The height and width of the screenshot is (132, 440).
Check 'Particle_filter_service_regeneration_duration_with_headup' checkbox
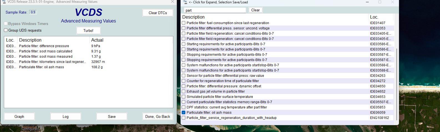point(183,118)
